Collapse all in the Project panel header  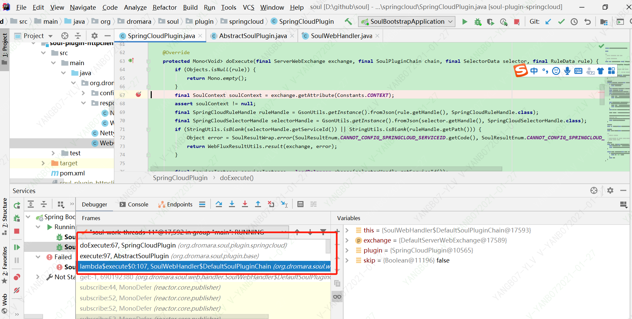click(78, 36)
